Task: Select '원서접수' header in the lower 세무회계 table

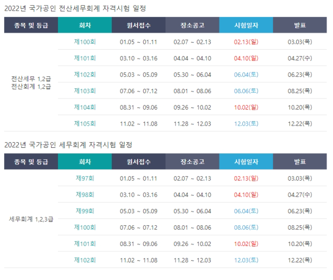Action: (138, 162)
